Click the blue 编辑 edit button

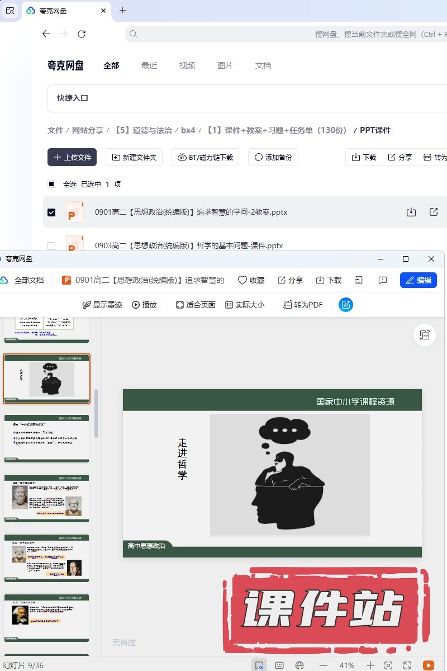[x=419, y=280]
